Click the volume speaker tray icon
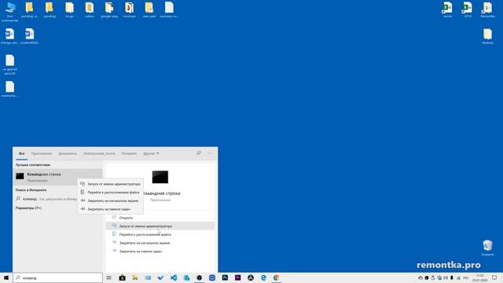 point(446,277)
